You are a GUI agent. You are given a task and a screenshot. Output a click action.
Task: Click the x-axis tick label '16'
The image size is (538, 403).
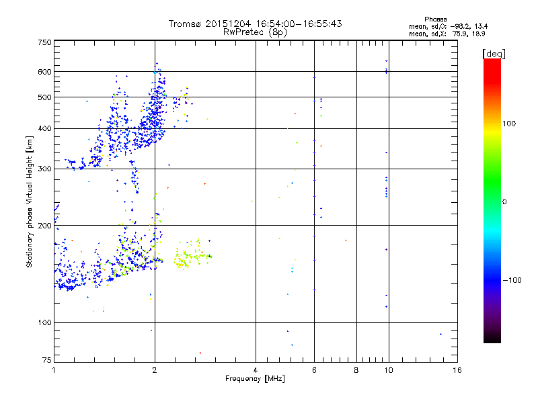click(x=457, y=370)
